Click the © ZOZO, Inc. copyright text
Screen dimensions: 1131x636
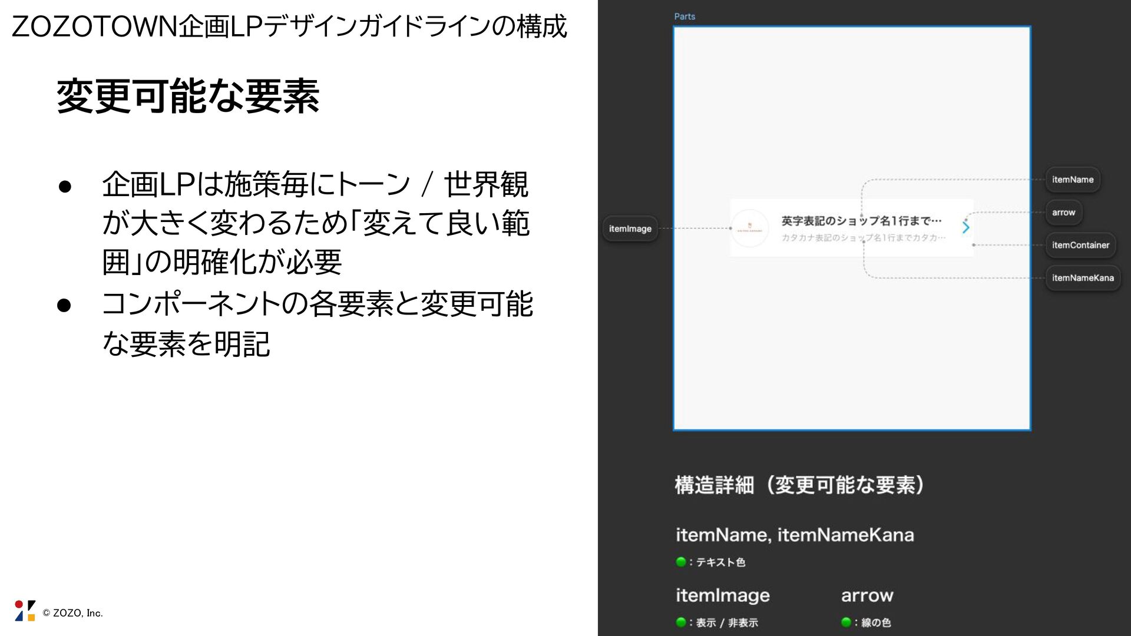pos(72,613)
